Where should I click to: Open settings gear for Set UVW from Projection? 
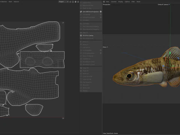pos(100,12)
